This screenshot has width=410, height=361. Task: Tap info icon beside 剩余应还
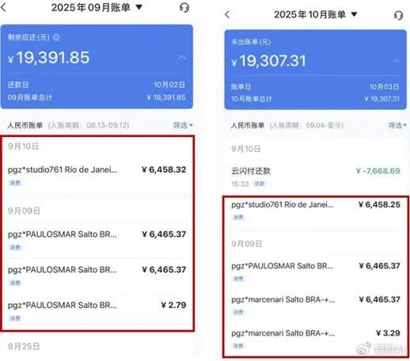click(x=56, y=37)
